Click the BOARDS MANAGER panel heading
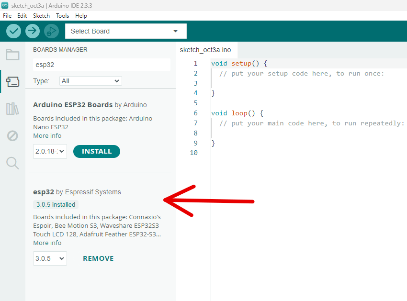 (60, 50)
